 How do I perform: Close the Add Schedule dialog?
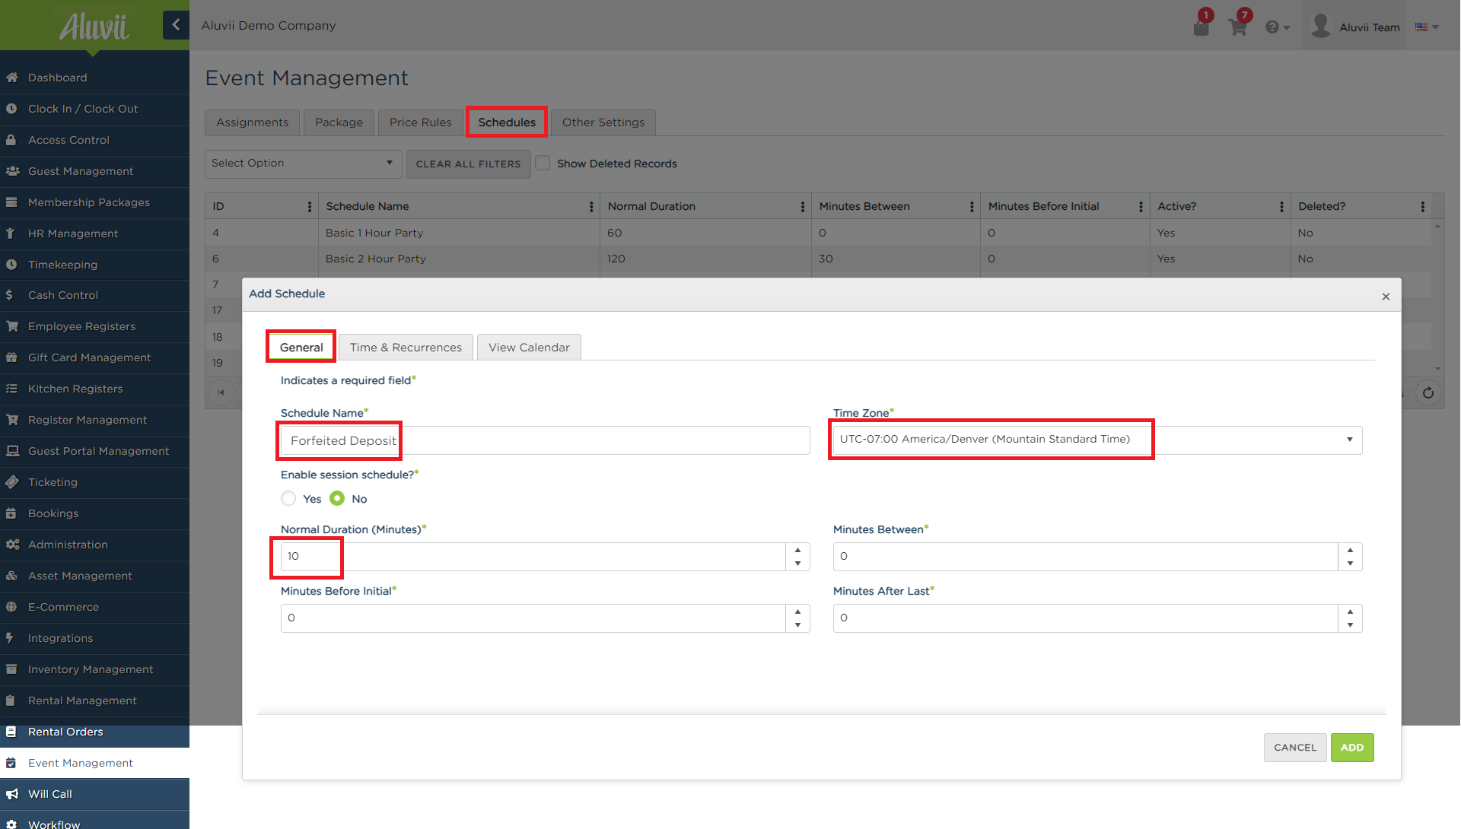(1386, 297)
